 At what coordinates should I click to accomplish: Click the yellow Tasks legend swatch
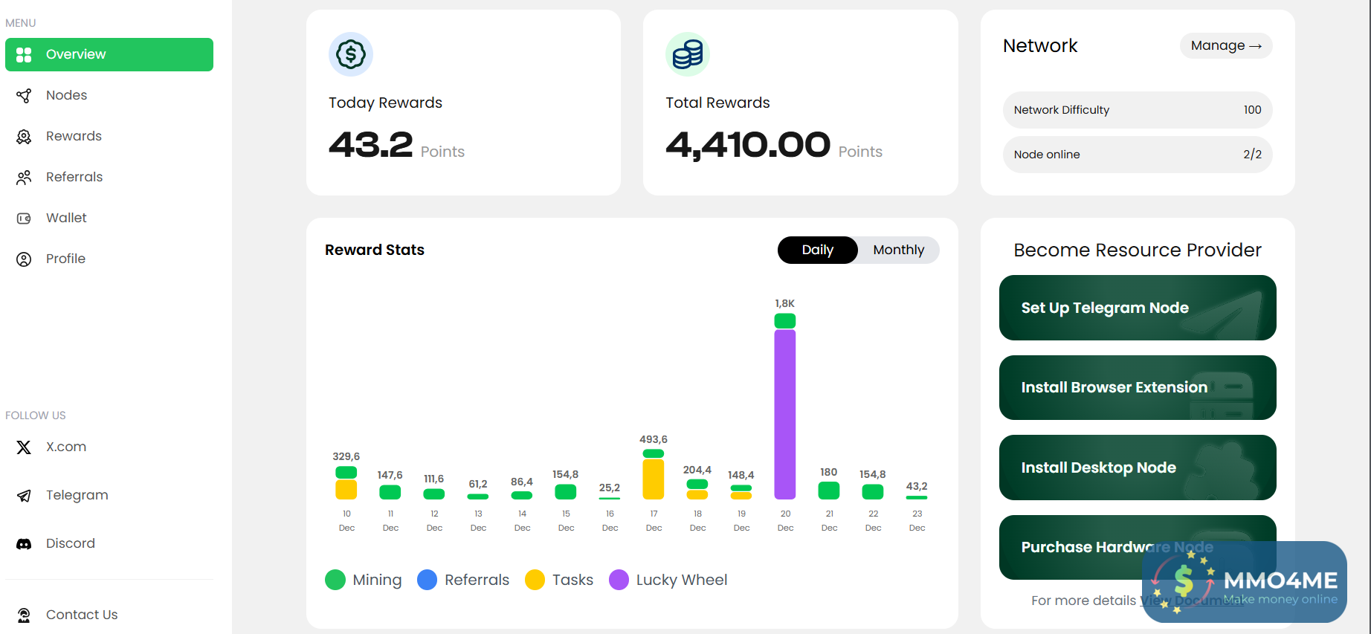pyautogui.click(x=535, y=580)
